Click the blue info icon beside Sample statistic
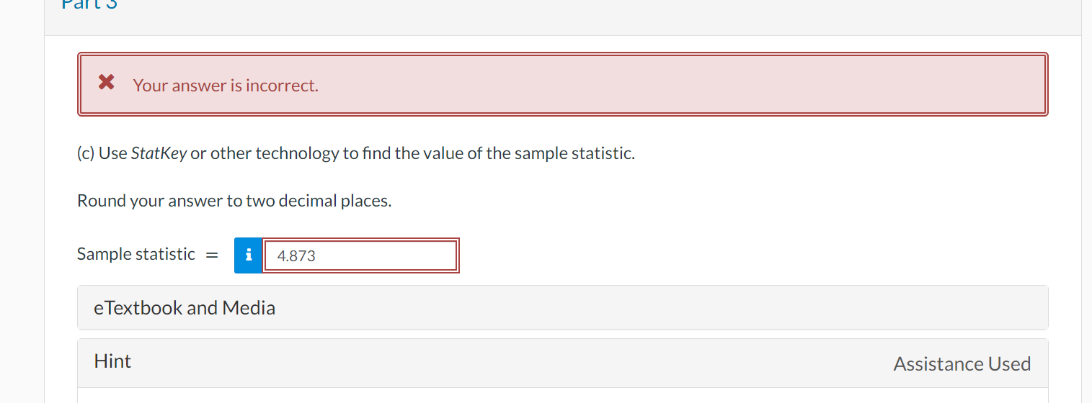This screenshot has height=403, width=1092. coord(249,255)
